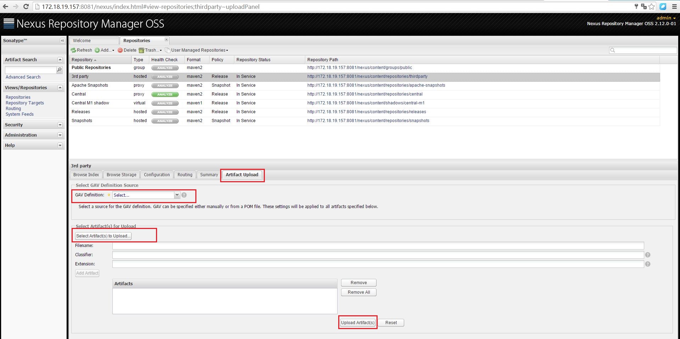Click the Analyze badge for Apache Snapshots
The image size is (680, 339).
[165, 86]
